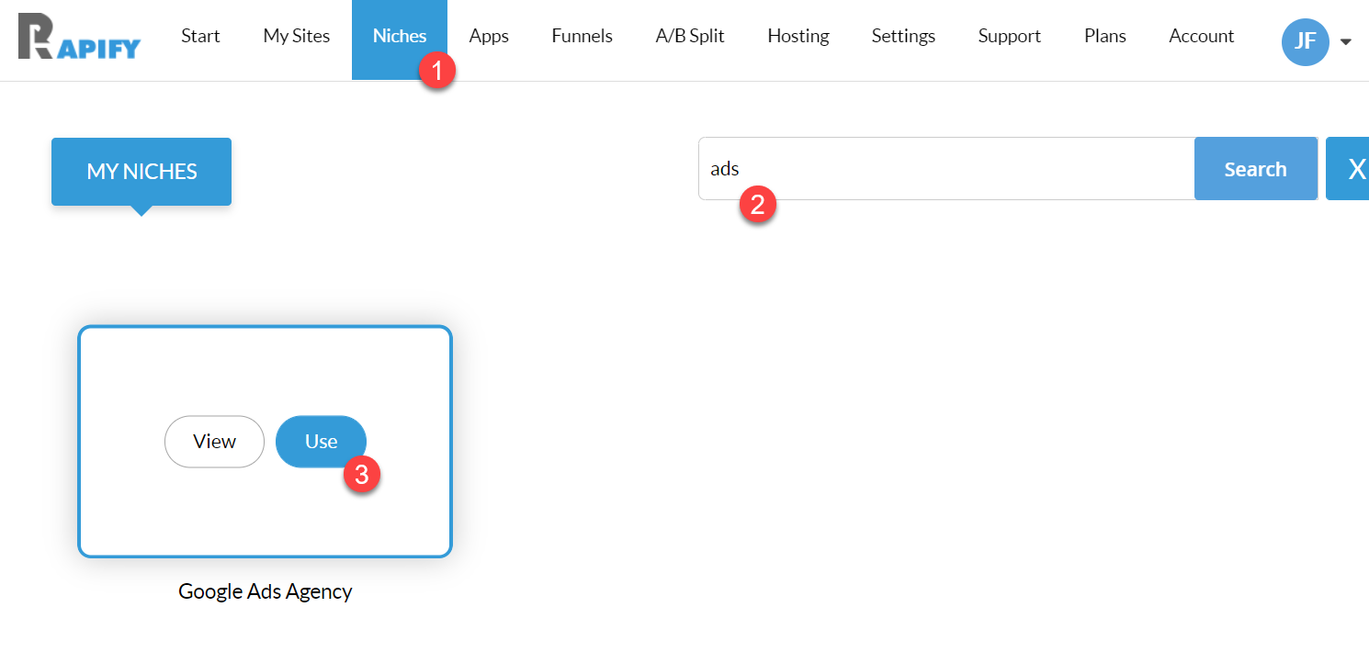Expand the account dropdown arrow beside avatar

1346,42
